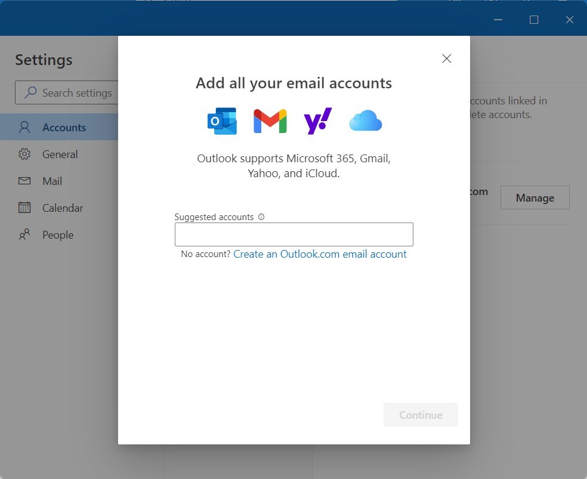Open Calendar settings section
This screenshot has height=479, width=587.
tap(59, 208)
